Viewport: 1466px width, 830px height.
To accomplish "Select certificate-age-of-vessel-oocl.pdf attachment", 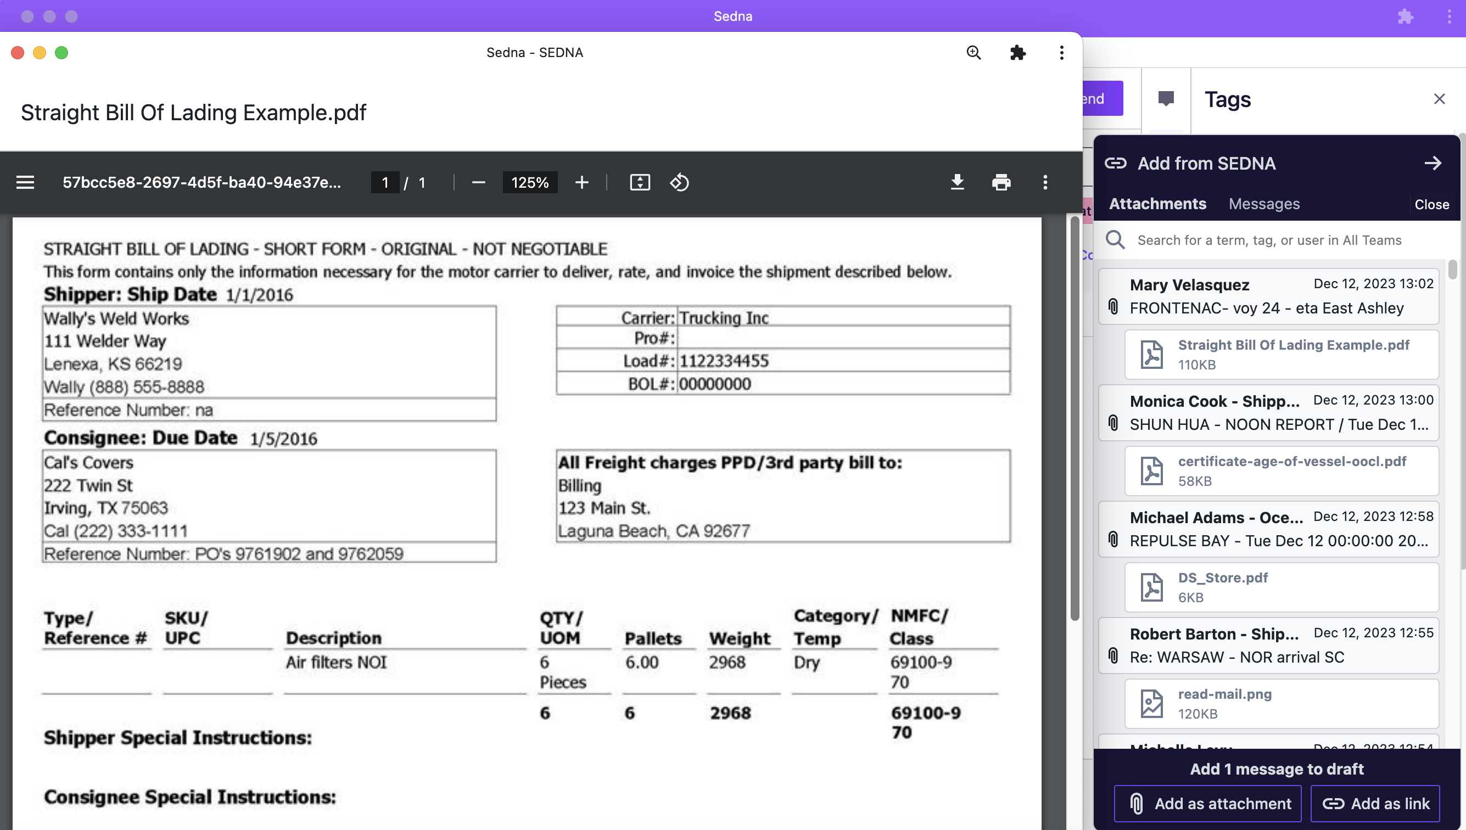I will pyautogui.click(x=1282, y=471).
